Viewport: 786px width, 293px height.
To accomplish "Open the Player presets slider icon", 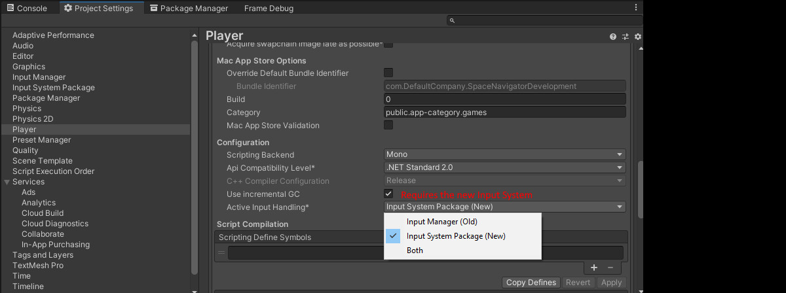I will 626,37.
